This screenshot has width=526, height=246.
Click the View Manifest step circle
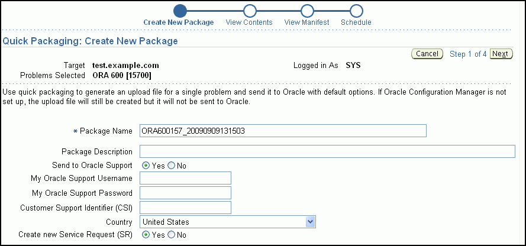tap(306, 11)
